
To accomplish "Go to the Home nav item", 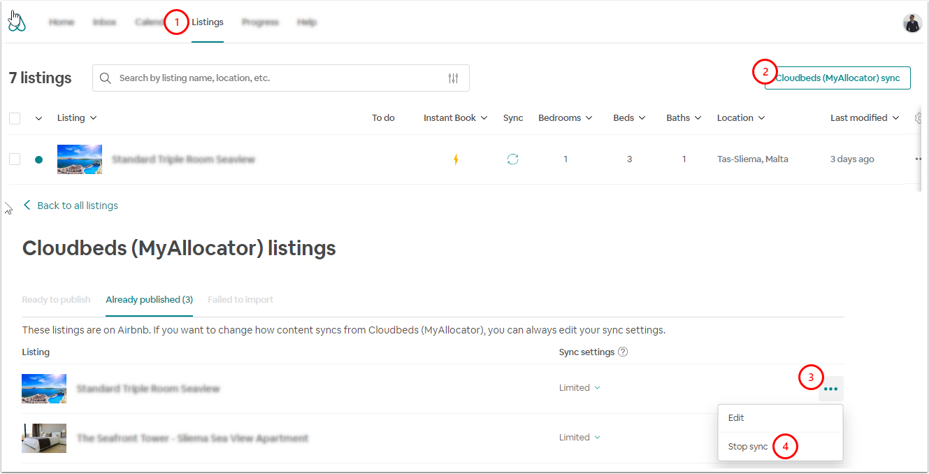I will click(x=62, y=22).
